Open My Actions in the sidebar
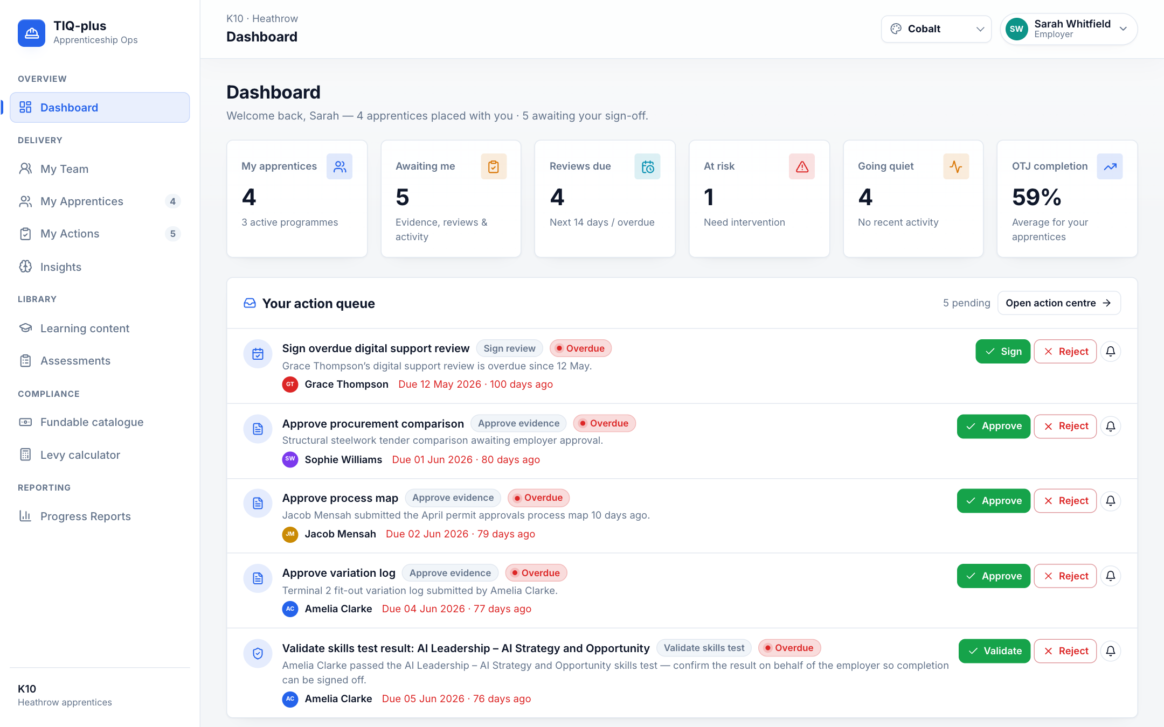This screenshot has width=1164, height=727. pyautogui.click(x=100, y=233)
